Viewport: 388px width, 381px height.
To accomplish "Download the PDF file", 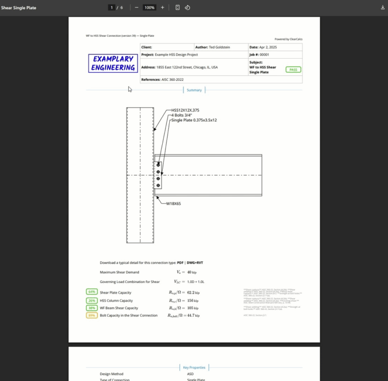I will 382,8.
